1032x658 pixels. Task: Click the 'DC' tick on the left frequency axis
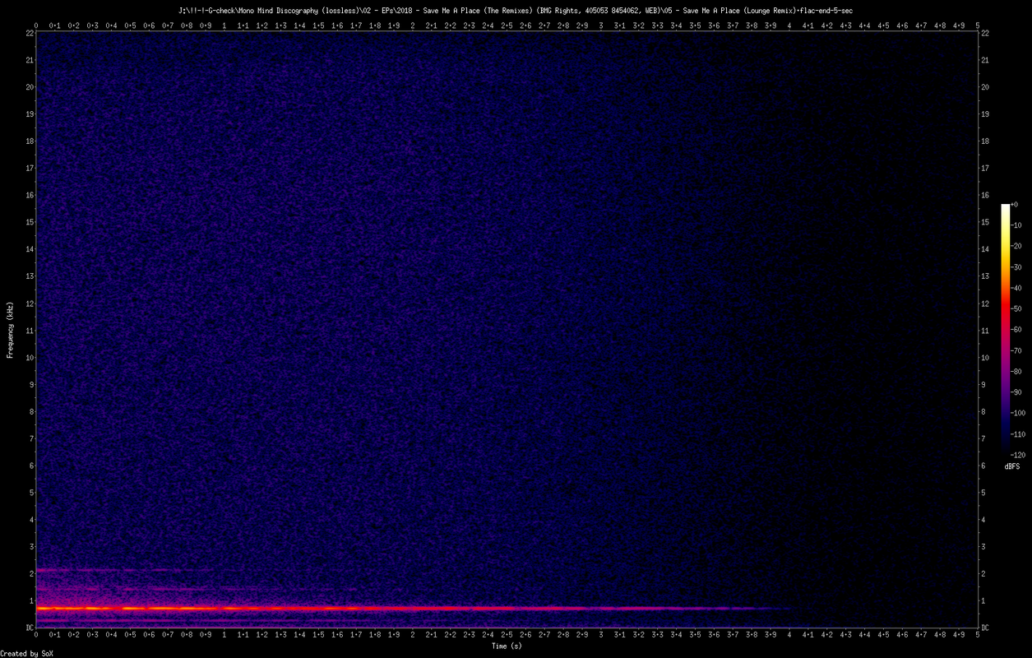[29, 628]
